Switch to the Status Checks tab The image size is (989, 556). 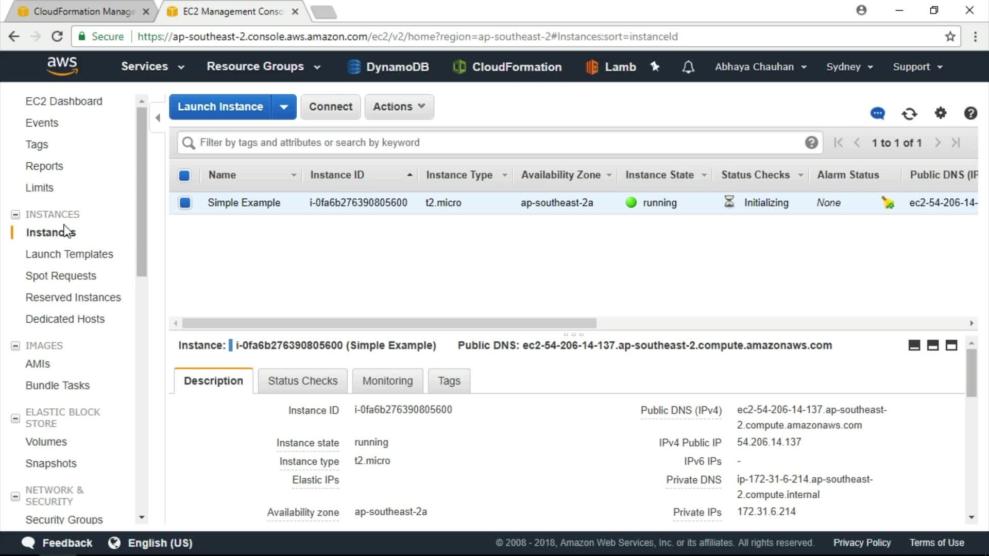302,381
